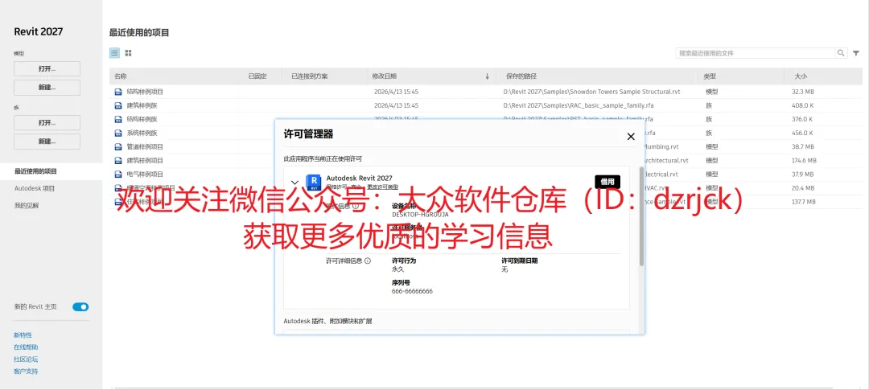Go to Autodesk 项目

35,188
